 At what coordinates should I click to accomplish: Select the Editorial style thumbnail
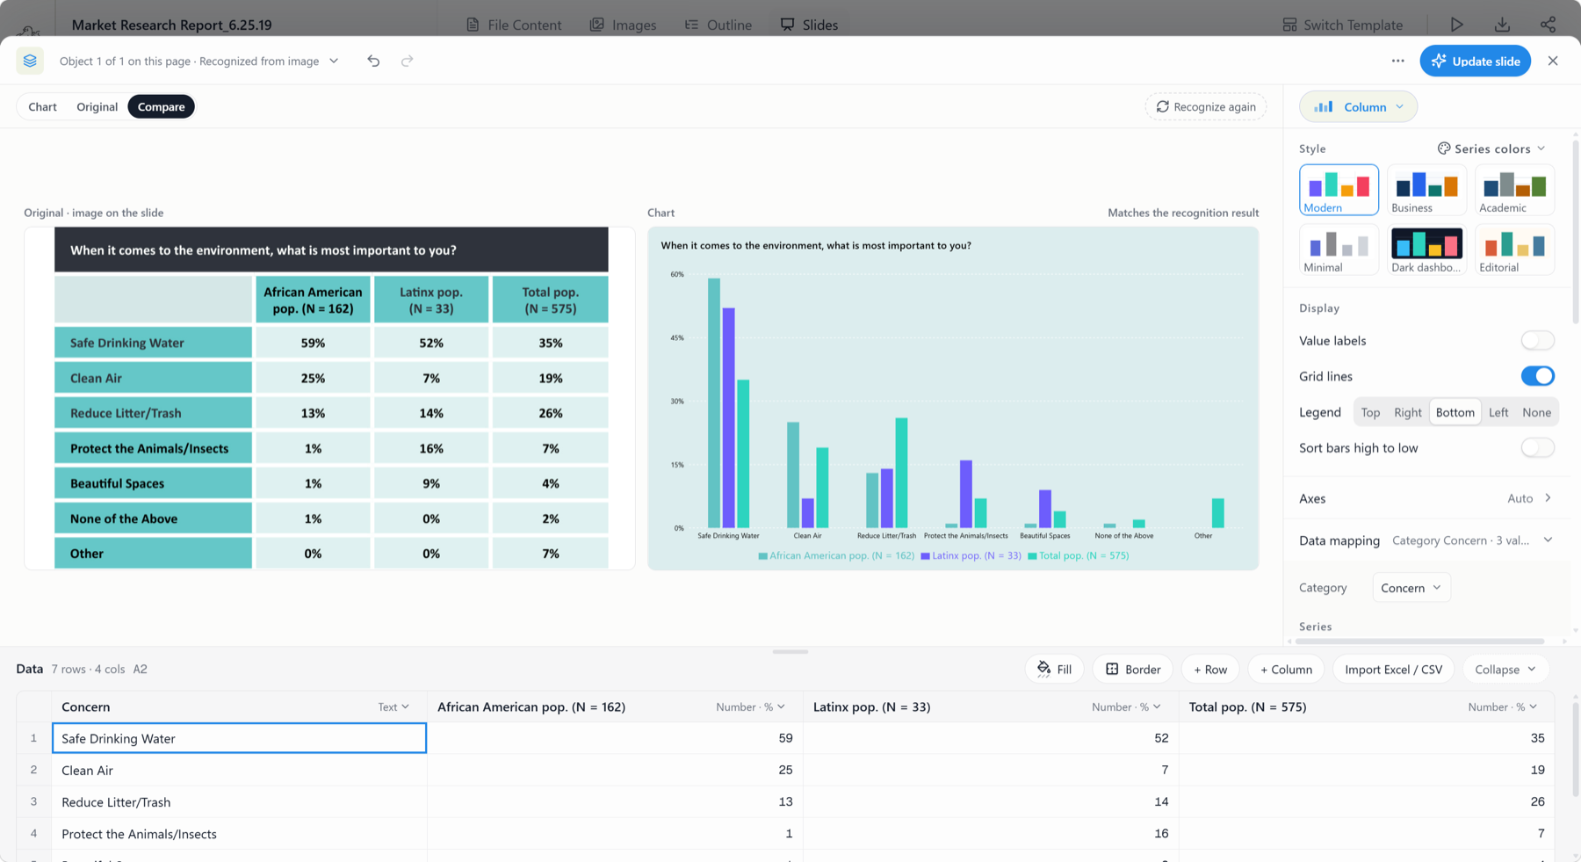[1514, 250]
